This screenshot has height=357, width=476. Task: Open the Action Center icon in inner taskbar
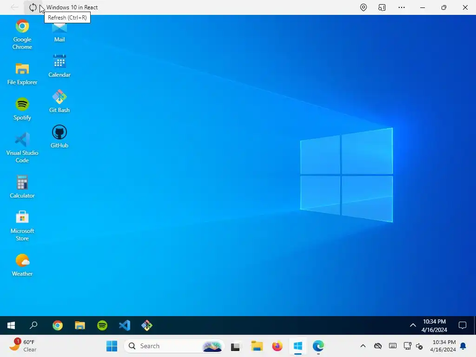click(x=463, y=325)
